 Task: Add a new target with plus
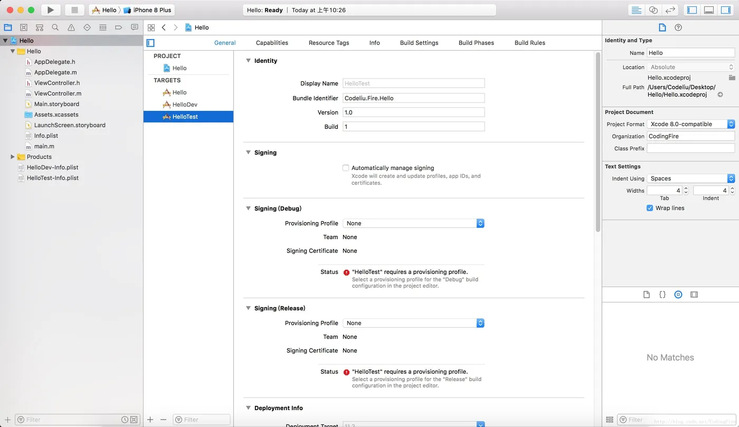point(150,420)
